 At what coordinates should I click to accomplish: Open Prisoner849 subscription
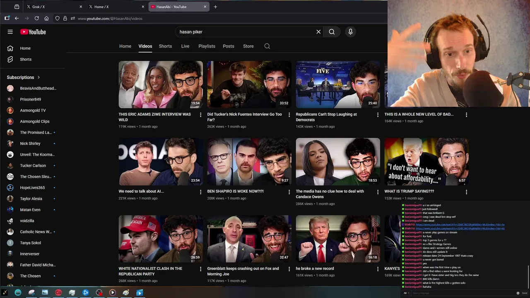[x=30, y=99]
